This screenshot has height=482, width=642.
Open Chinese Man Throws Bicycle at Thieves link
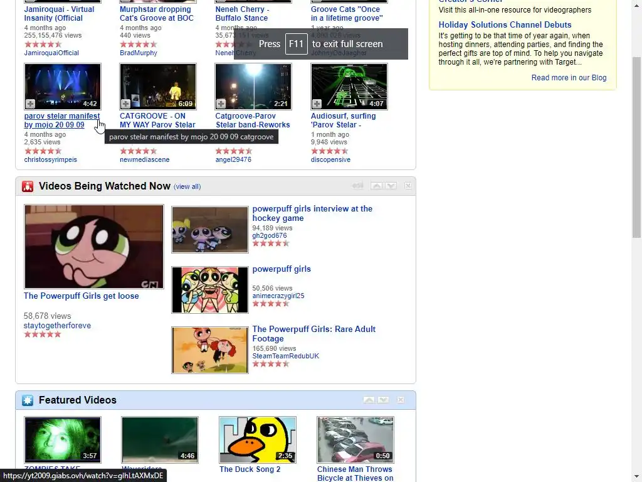355,474
